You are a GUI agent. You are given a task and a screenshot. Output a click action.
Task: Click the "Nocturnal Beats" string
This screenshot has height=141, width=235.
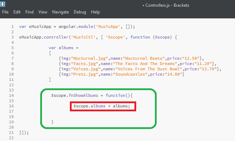click(x=144, y=58)
